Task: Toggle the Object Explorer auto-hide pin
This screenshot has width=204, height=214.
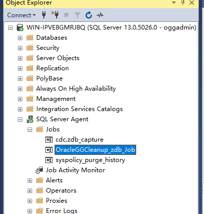Action: pos(183,3)
